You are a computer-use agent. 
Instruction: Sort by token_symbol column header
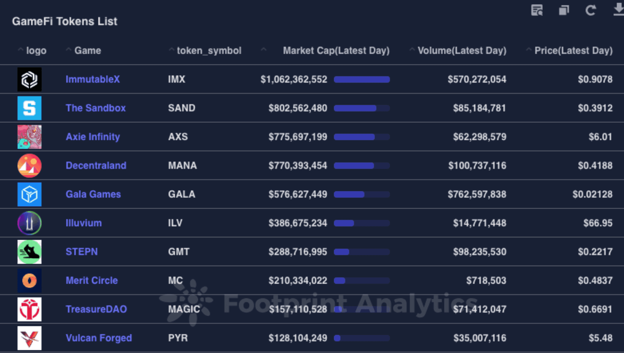(x=209, y=51)
